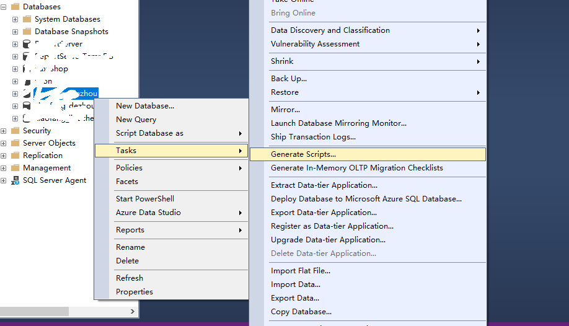Click Bring Online menu entry
Image resolution: width=569 pixels, height=326 pixels.
pyautogui.click(x=368, y=13)
